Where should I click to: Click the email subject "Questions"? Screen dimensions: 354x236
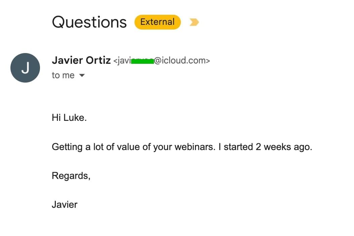(89, 22)
